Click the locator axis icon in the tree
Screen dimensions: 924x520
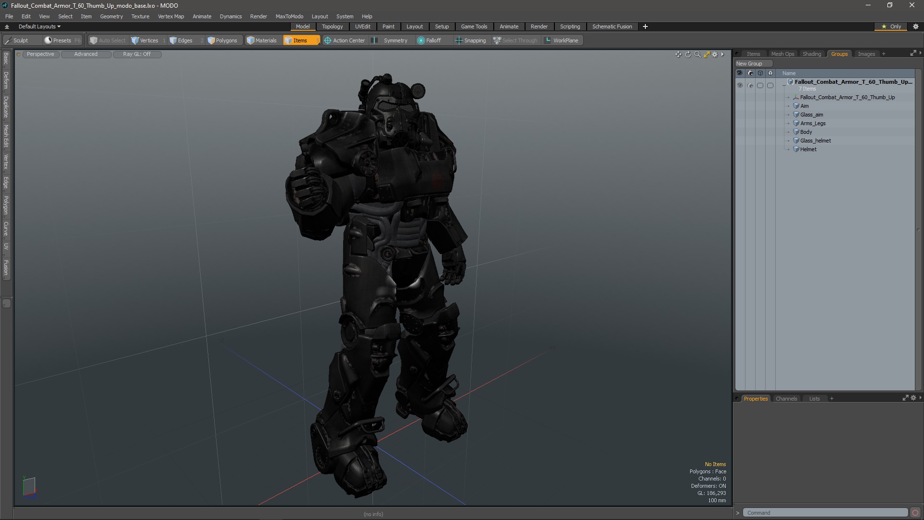click(x=796, y=97)
